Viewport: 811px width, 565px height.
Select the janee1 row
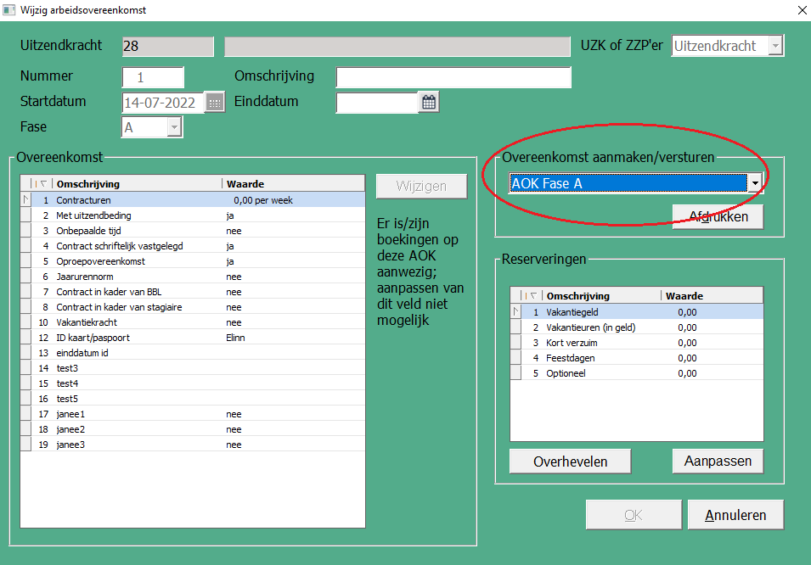193,413
